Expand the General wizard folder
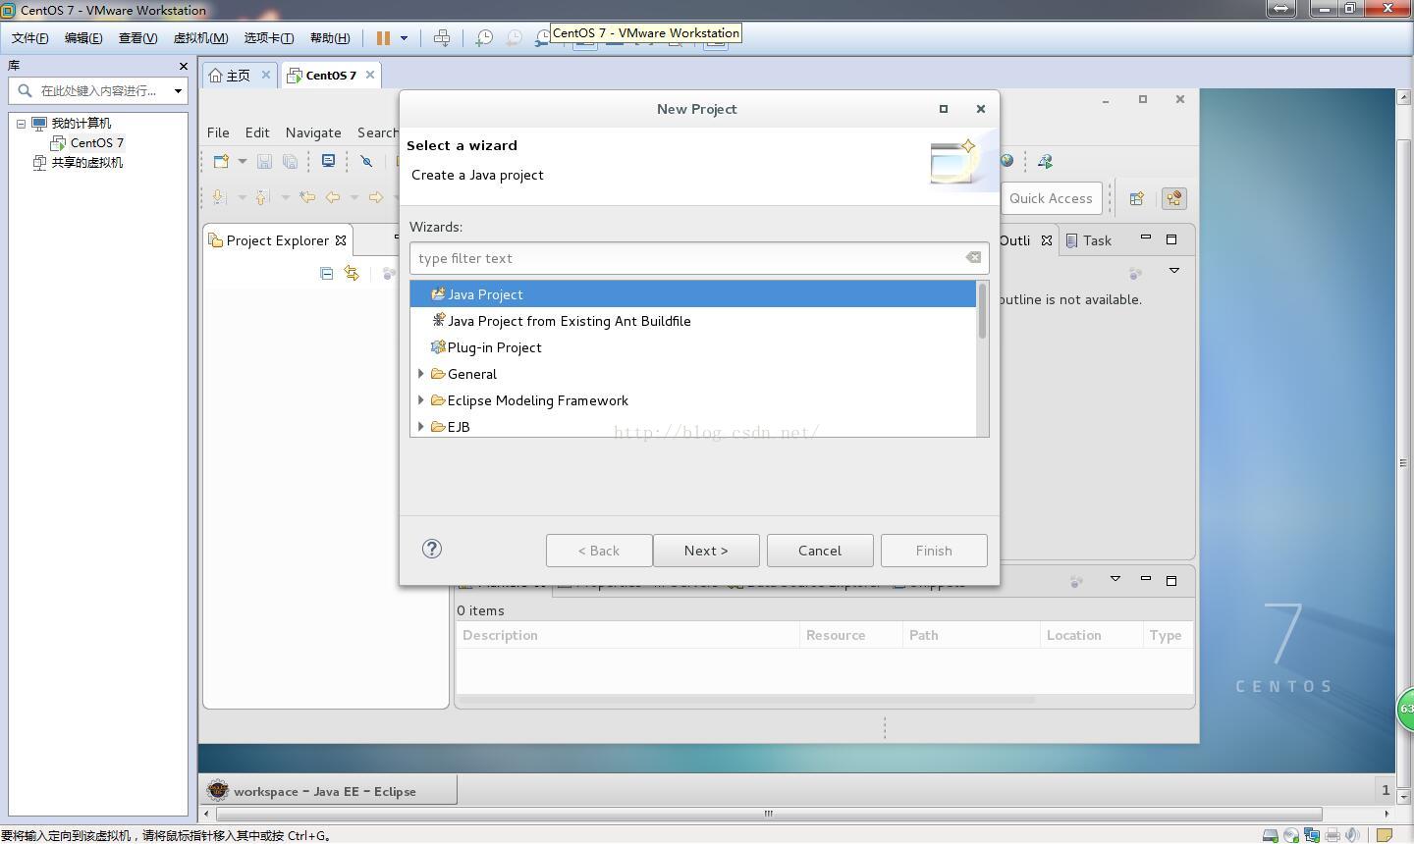This screenshot has width=1414, height=844. tap(421, 374)
